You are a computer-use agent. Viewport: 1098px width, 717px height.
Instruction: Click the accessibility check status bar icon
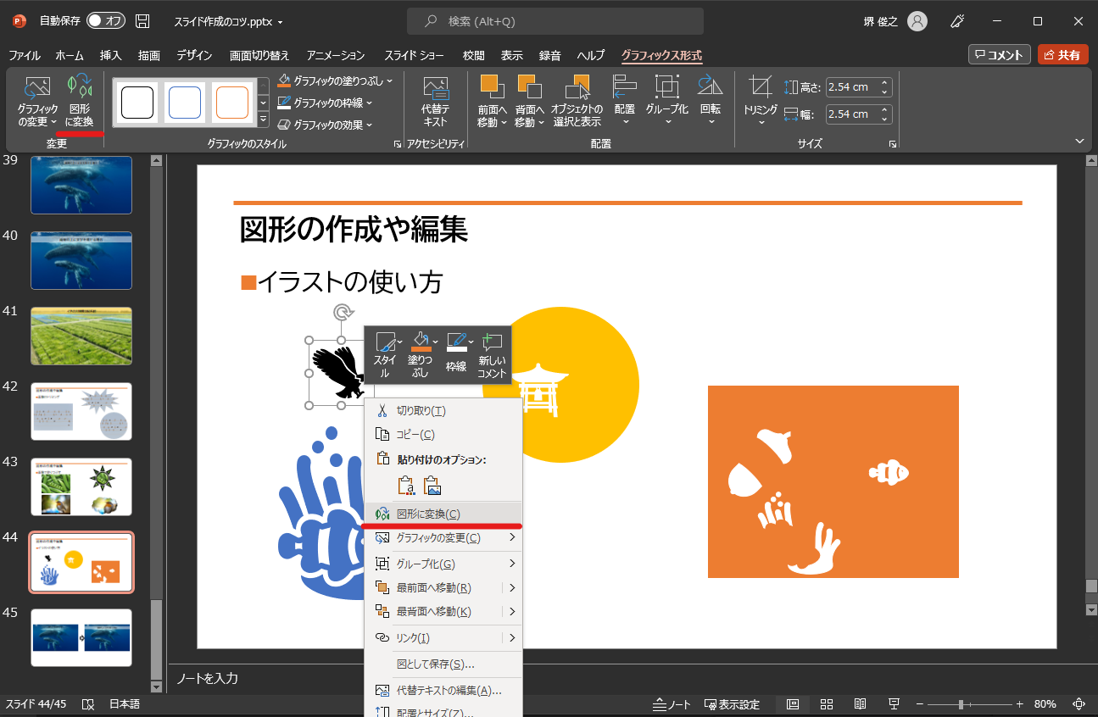87,704
